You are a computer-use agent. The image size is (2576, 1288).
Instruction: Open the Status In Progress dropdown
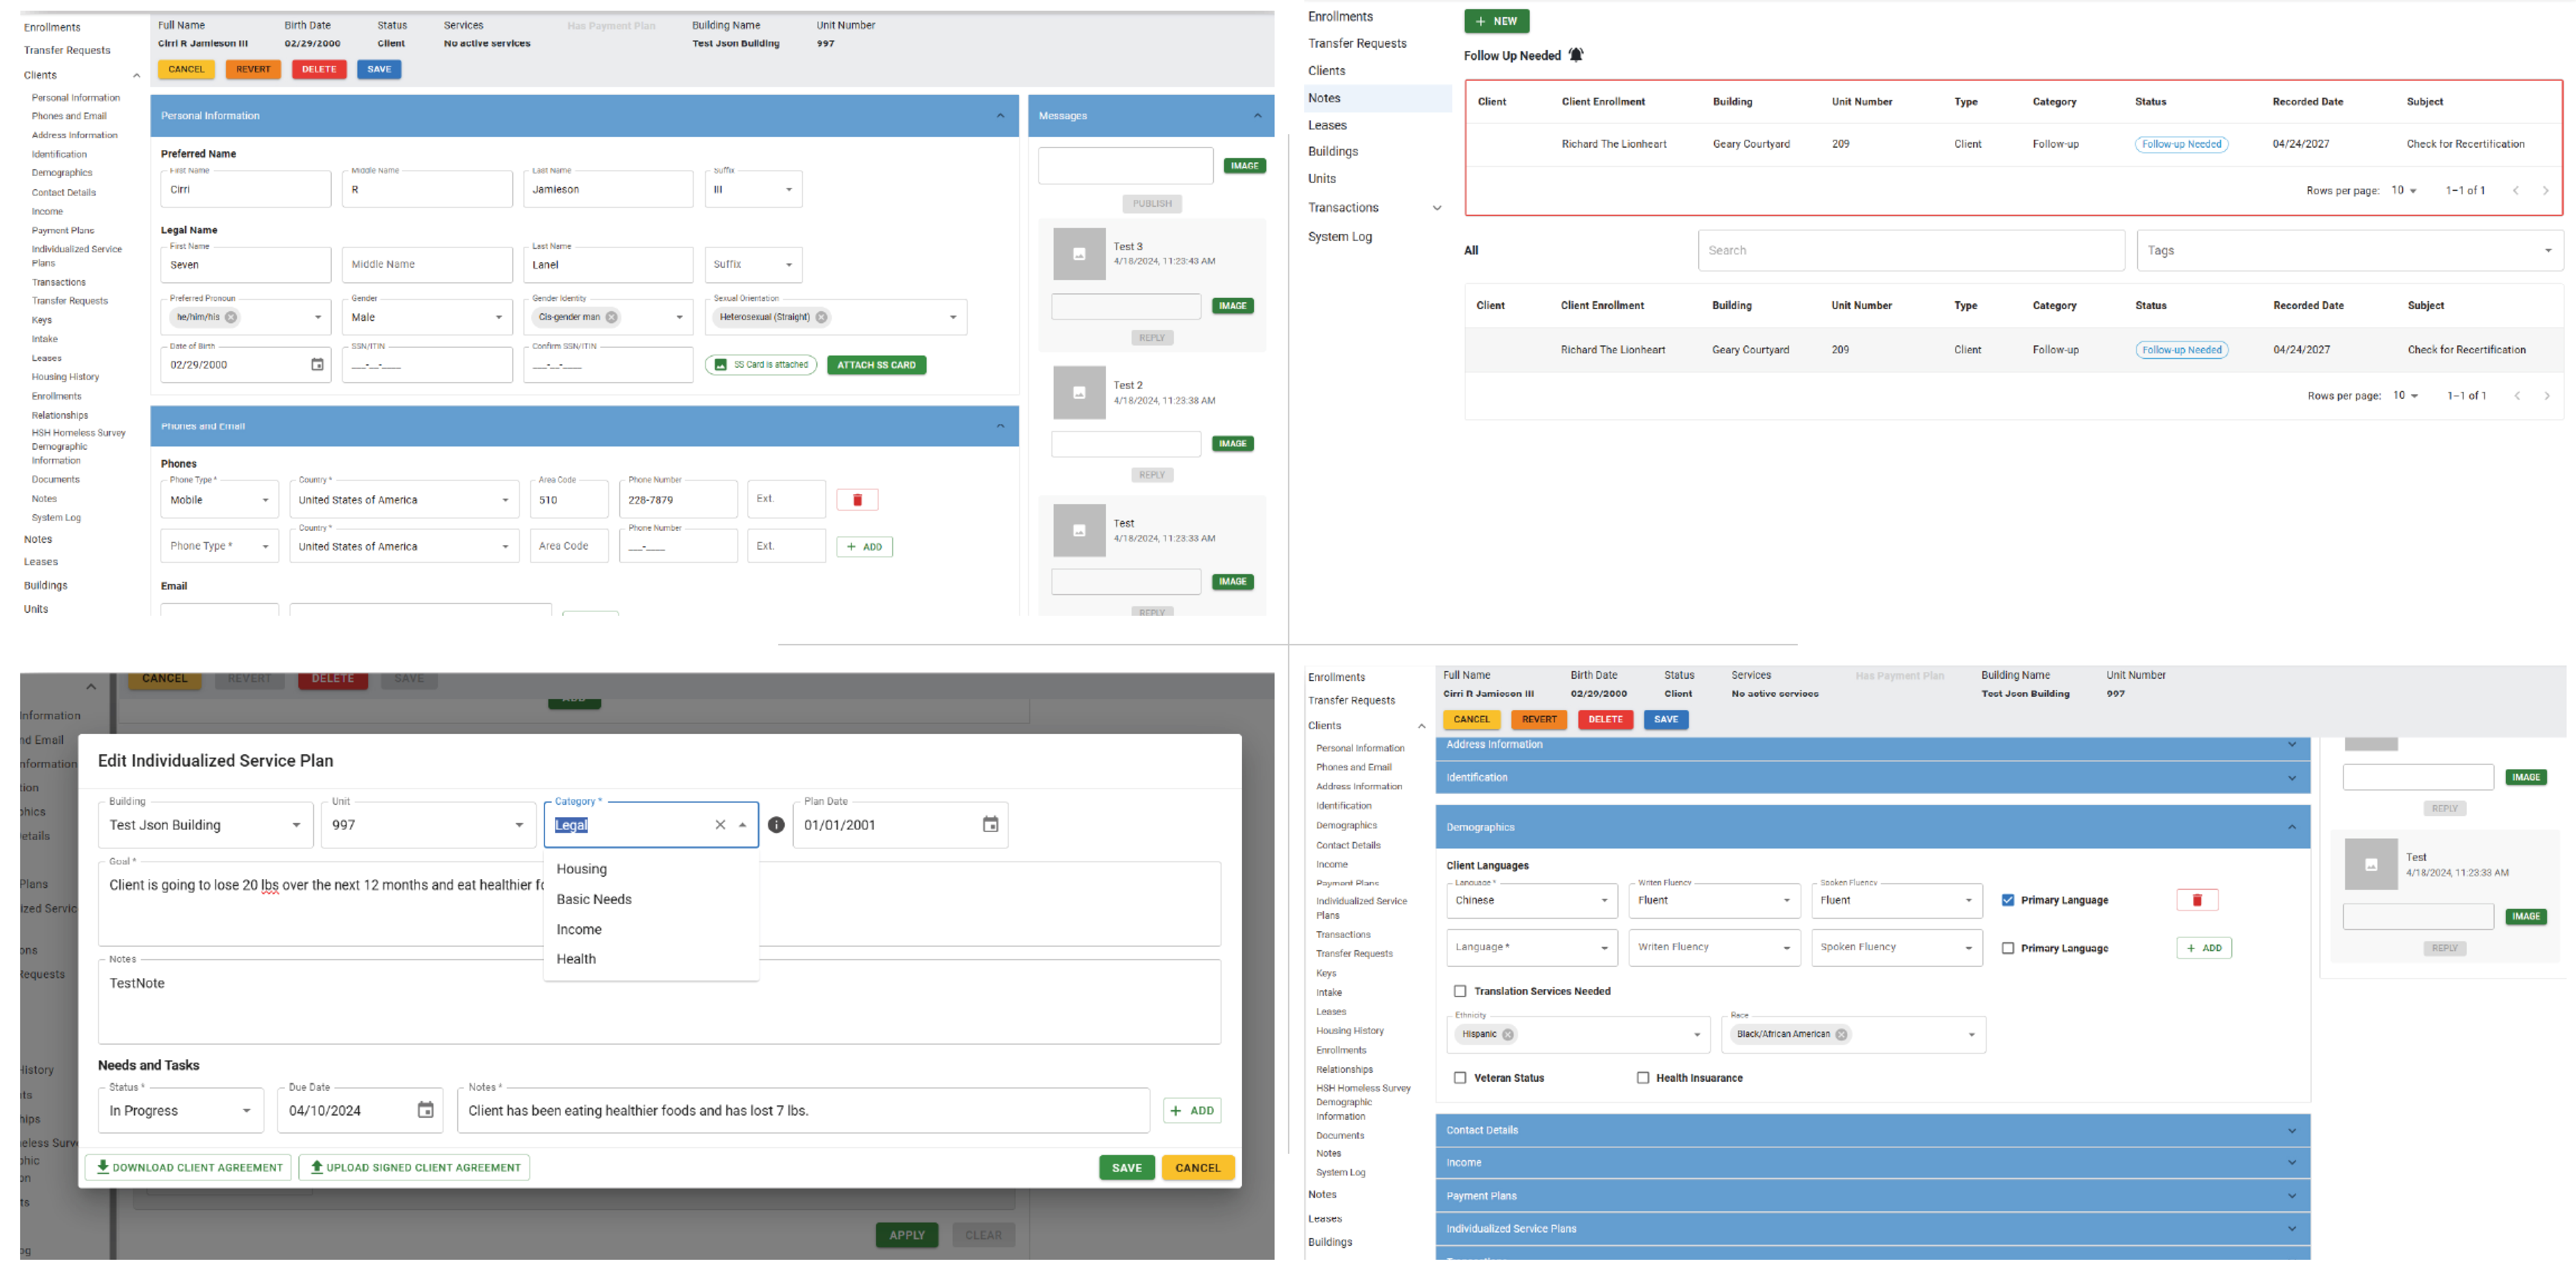(181, 1110)
